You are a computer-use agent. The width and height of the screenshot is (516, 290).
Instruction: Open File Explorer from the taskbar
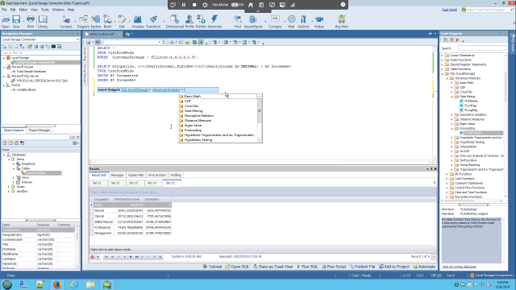pos(90,284)
